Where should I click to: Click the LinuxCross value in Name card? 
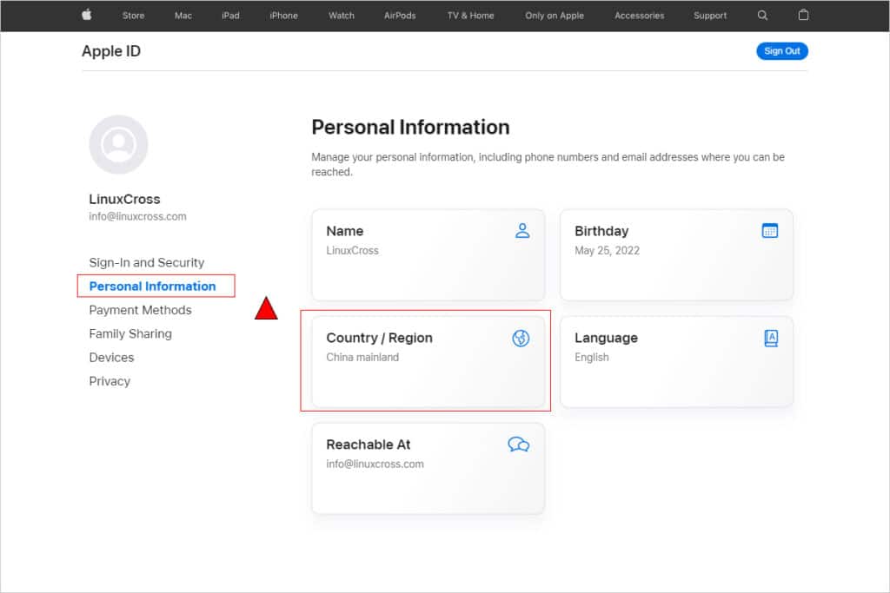[x=352, y=251]
